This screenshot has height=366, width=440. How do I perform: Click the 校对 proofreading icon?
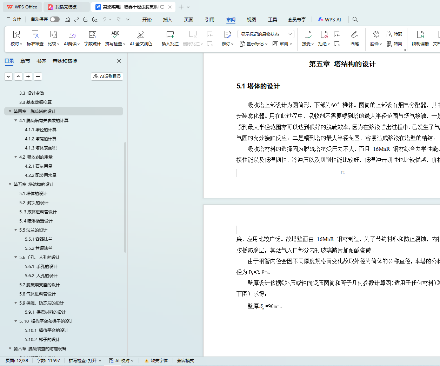(16, 34)
